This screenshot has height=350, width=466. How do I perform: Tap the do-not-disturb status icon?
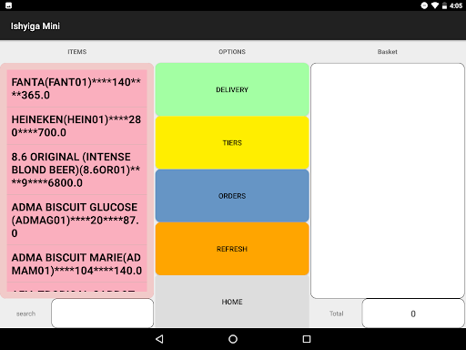(x=424, y=5)
